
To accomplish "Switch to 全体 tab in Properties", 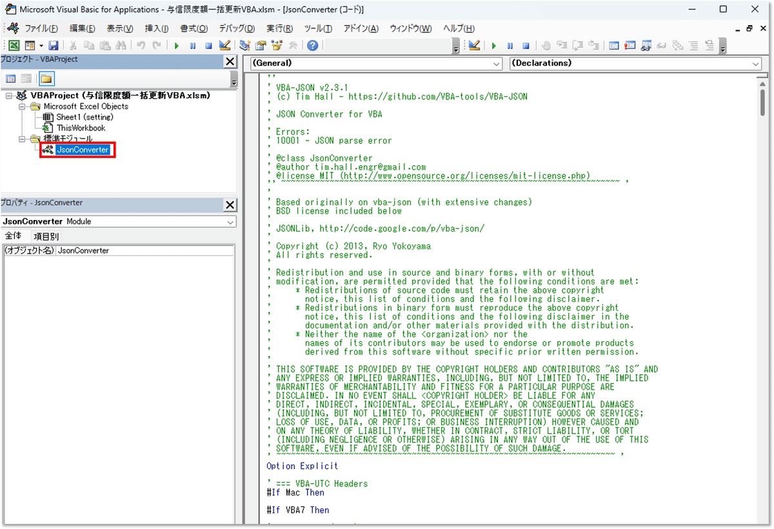I will point(14,236).
